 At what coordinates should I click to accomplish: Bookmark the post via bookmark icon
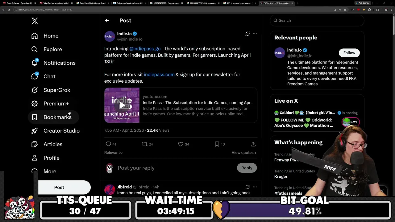(217, 144)
